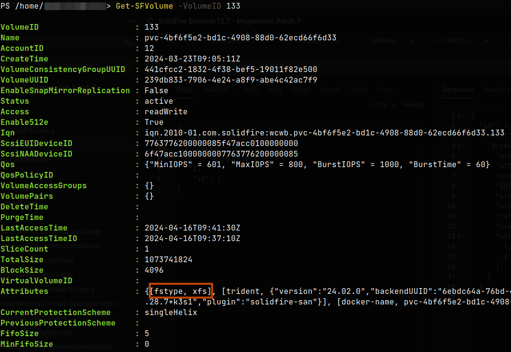
Task: Open the Vars tab
Action: coord(275,90)
